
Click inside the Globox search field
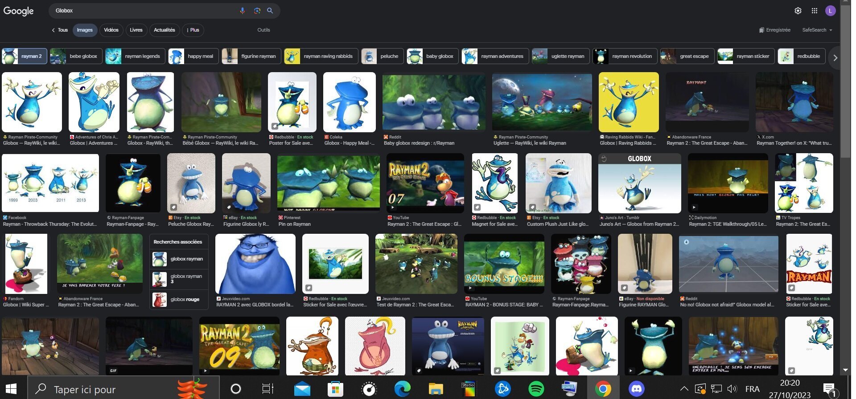tap(145, 11)
